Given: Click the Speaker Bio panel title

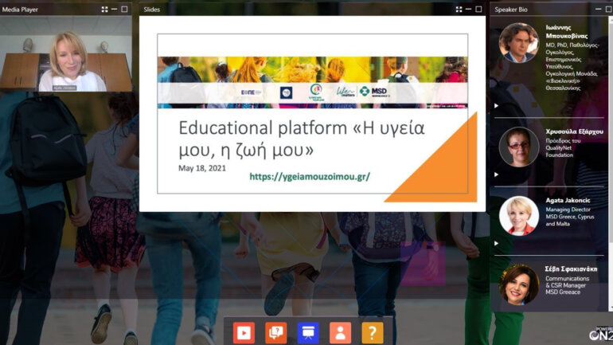Looking at the screenshot, I should coord(513,9).
